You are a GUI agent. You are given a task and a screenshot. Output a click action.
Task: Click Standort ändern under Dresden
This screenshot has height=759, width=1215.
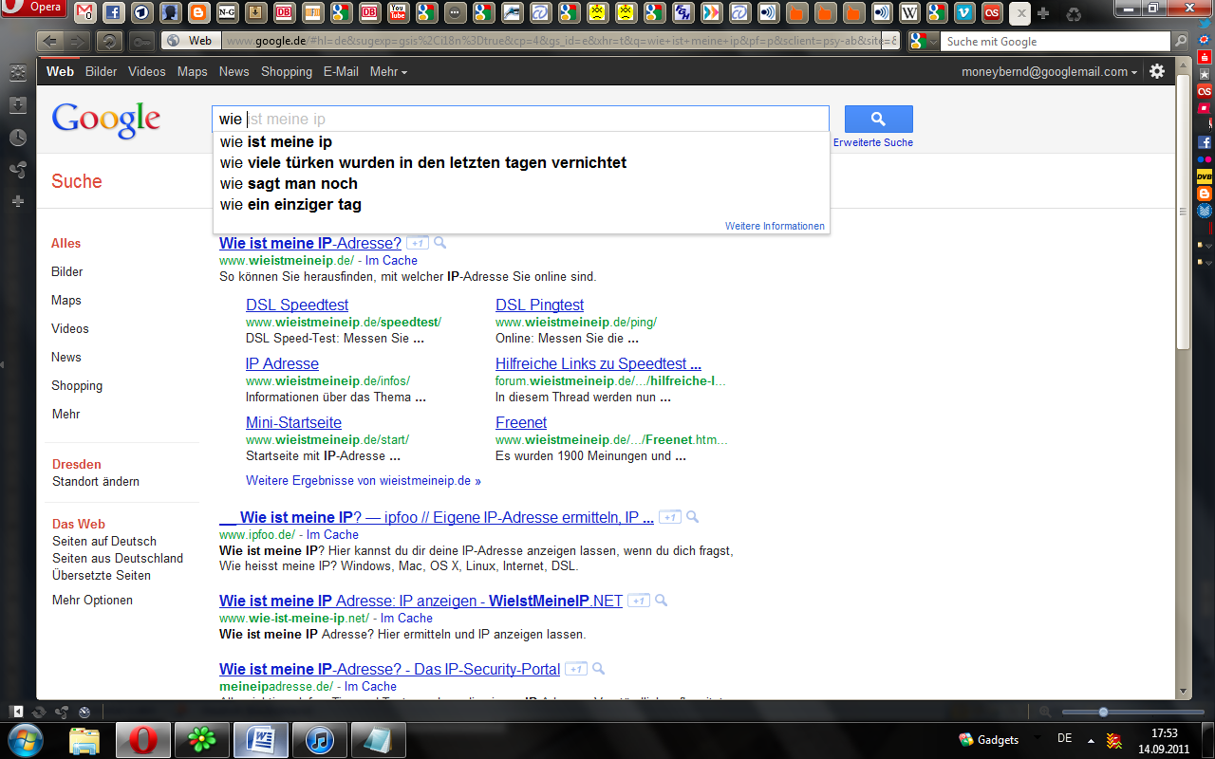pyautogui.click(x=96, y=481)
